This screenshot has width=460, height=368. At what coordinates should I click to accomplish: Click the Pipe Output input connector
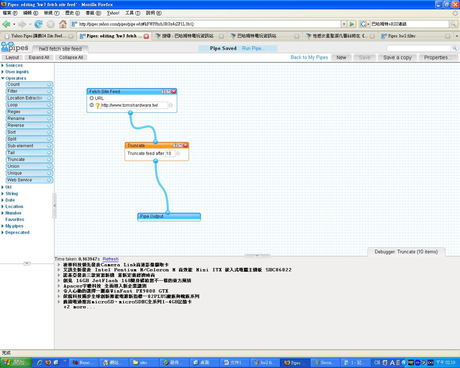(168, 212)
